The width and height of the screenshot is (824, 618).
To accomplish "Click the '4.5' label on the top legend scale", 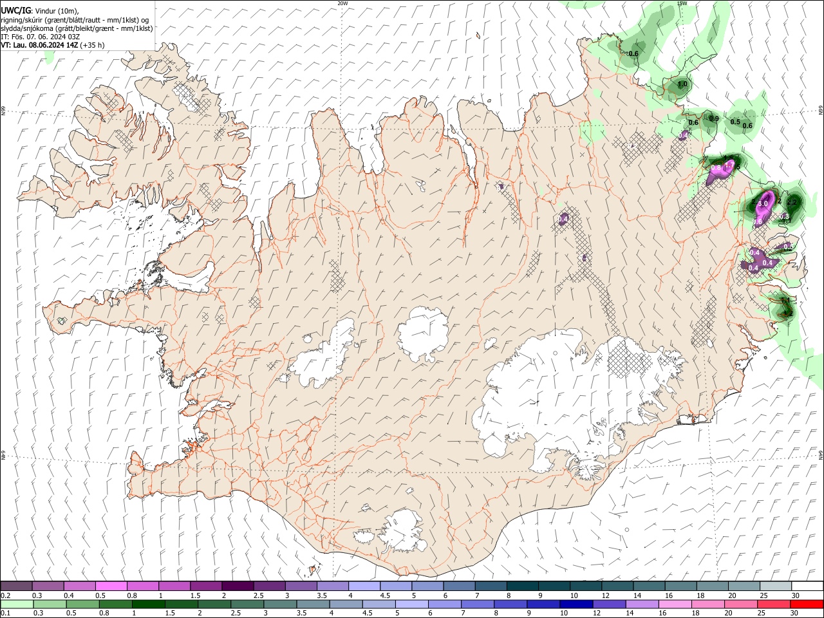I will coord(385,595).
